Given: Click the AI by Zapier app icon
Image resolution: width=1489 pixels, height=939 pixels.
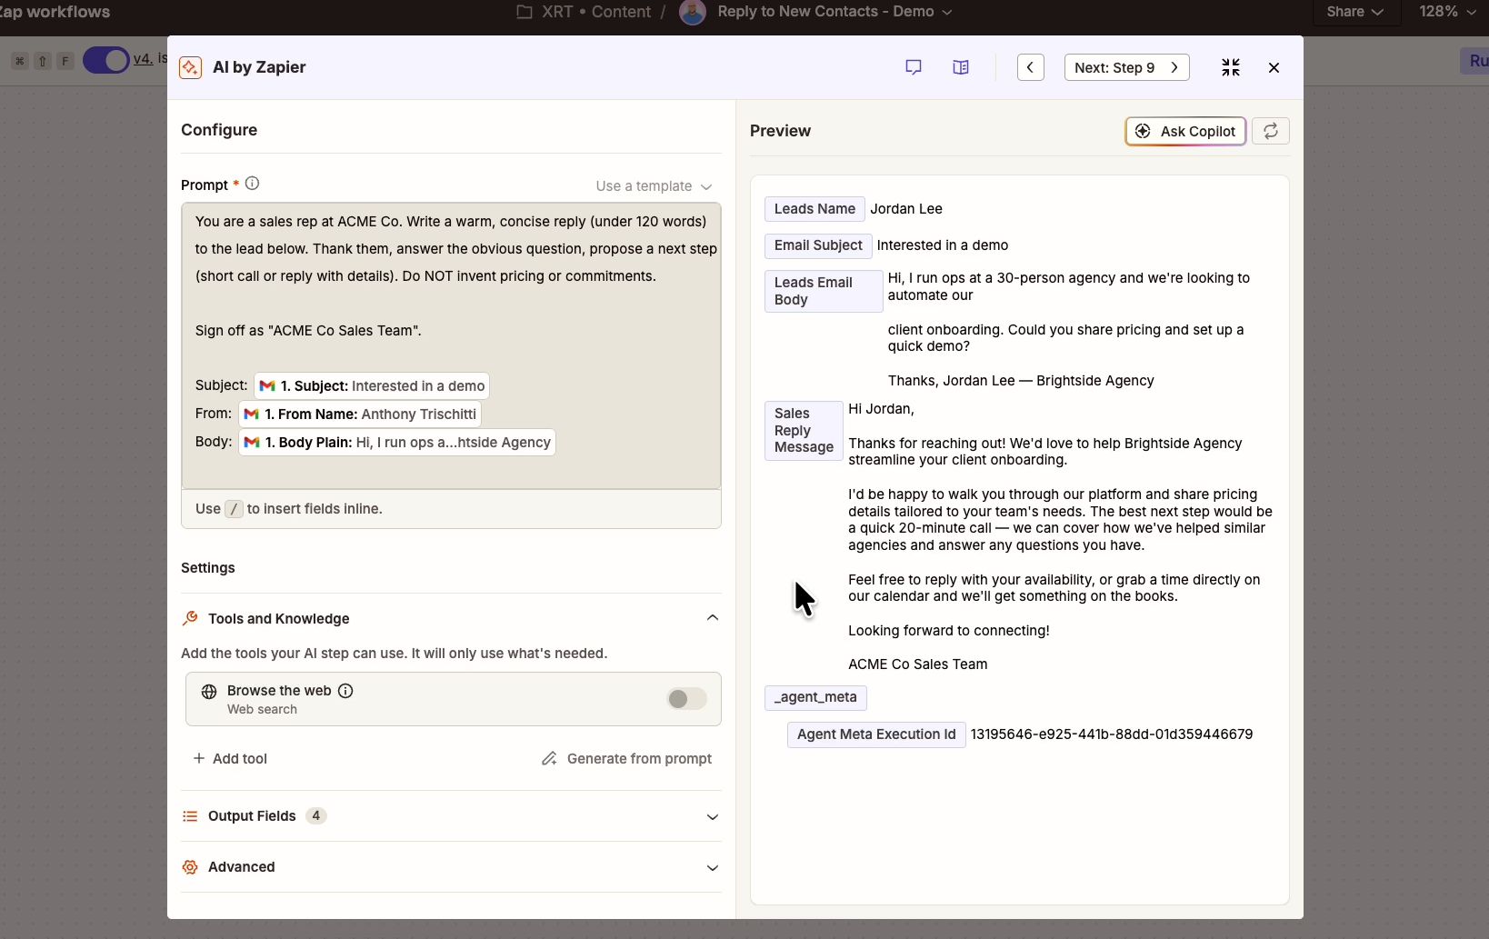Looking at the screenshot, I should click(x=191, y=67).
